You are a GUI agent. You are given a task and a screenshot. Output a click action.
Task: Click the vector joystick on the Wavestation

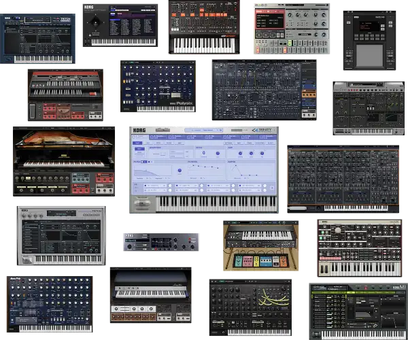click(x=96, y=22)
